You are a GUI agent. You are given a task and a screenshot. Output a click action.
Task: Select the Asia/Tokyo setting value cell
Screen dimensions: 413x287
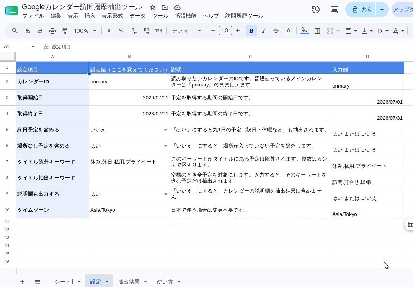tap(129, 210)
